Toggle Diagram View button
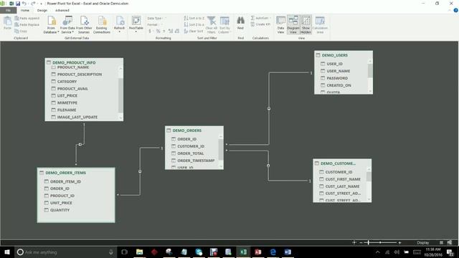 tap(293, 25)
